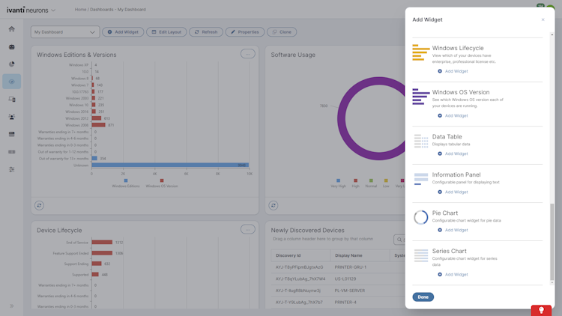The height and width of the screenshot is (316, 562).
Task: Click the Add Widget panel scrollbar
Action: tap(552, 242)
